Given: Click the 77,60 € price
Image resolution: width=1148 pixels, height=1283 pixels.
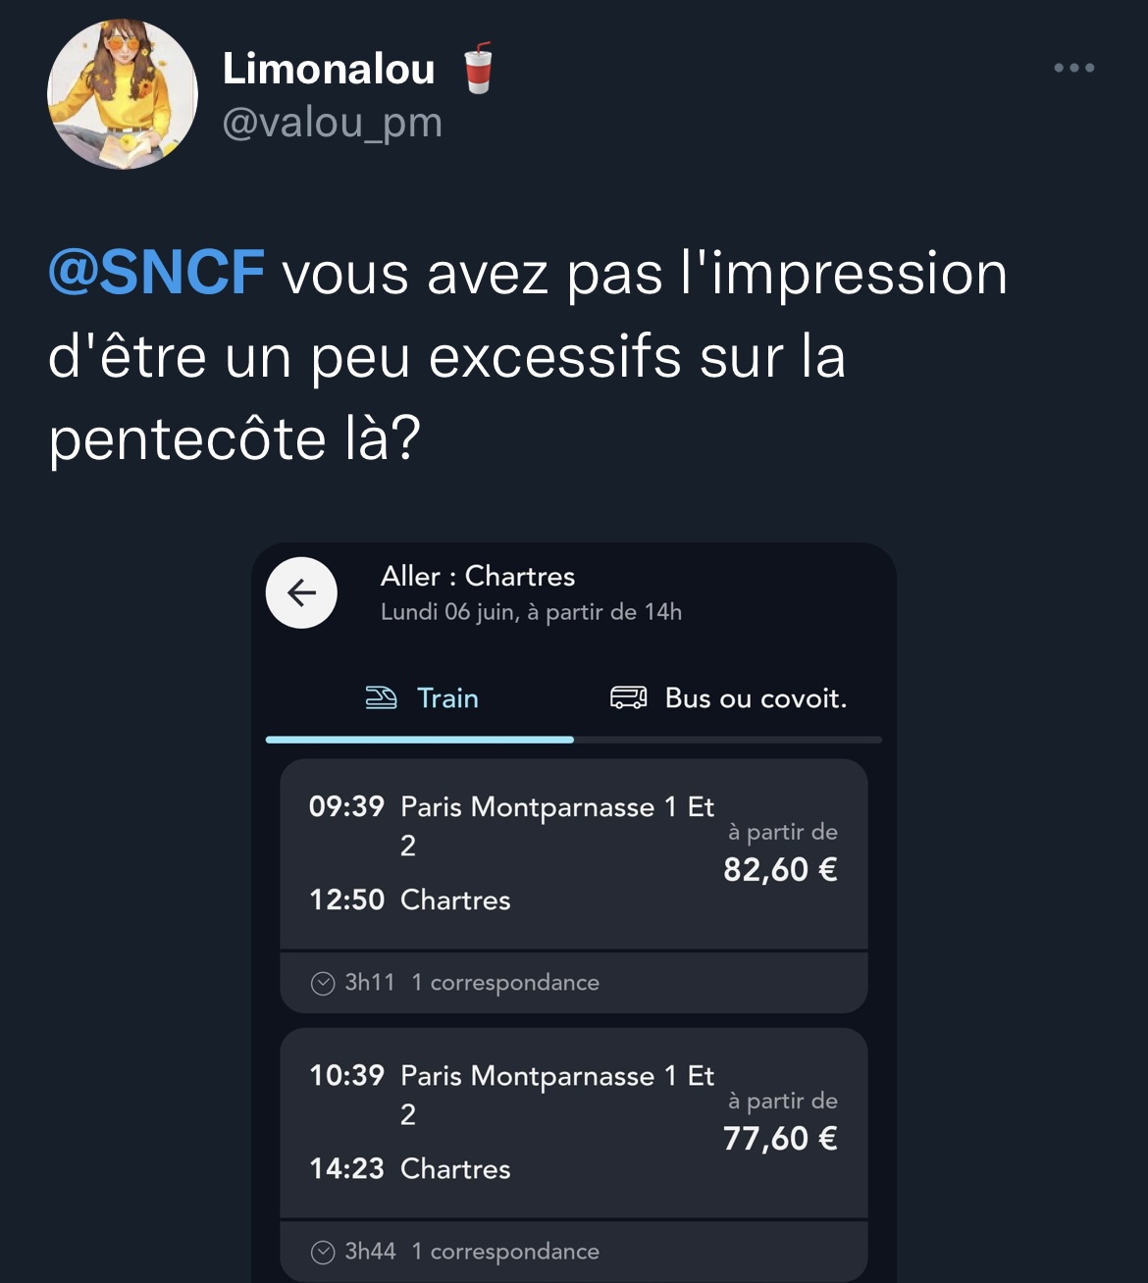Looking at the screenshot, I should pos(780,1138).
